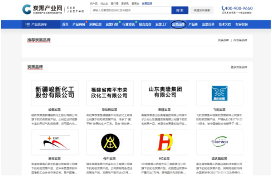The height and width of the screenshot is (183, 272).
Task: Click the 快速发布信息 button
Action: point(201,10)
